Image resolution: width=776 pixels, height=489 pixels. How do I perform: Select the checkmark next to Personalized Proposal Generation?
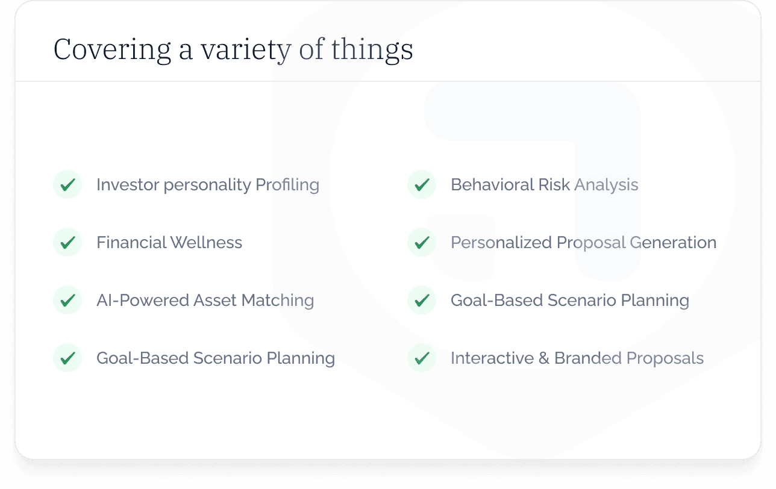click(x=422, y=242)
